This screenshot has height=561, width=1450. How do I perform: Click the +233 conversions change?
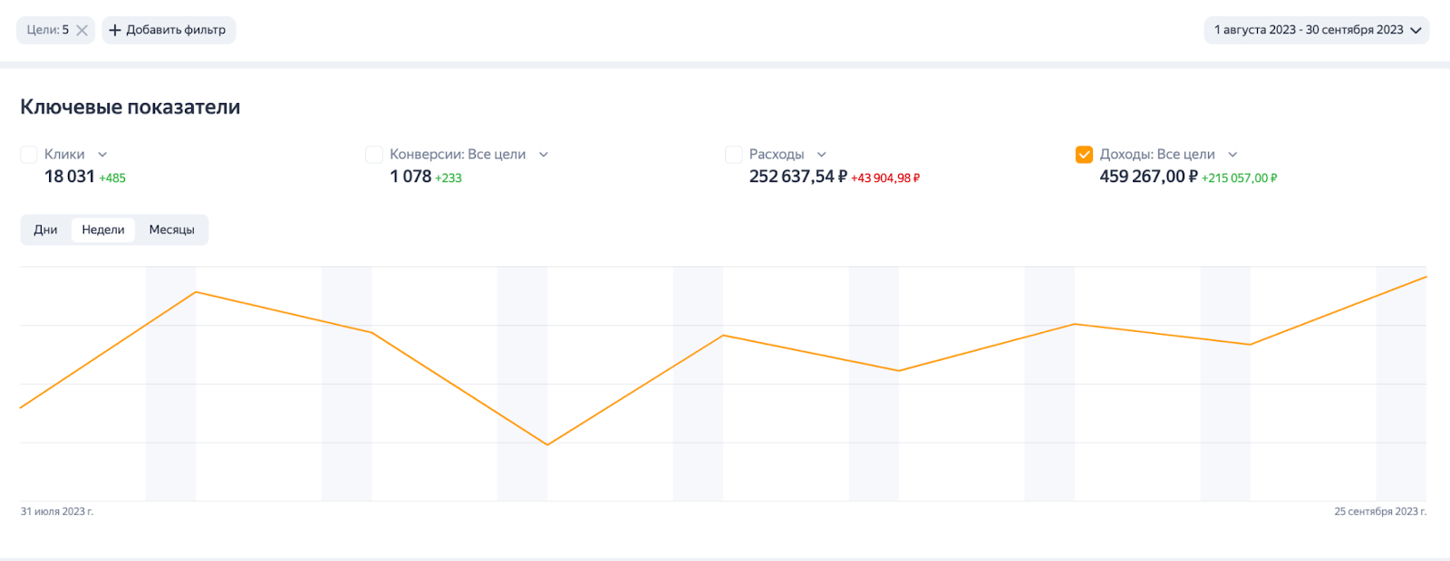449,178
